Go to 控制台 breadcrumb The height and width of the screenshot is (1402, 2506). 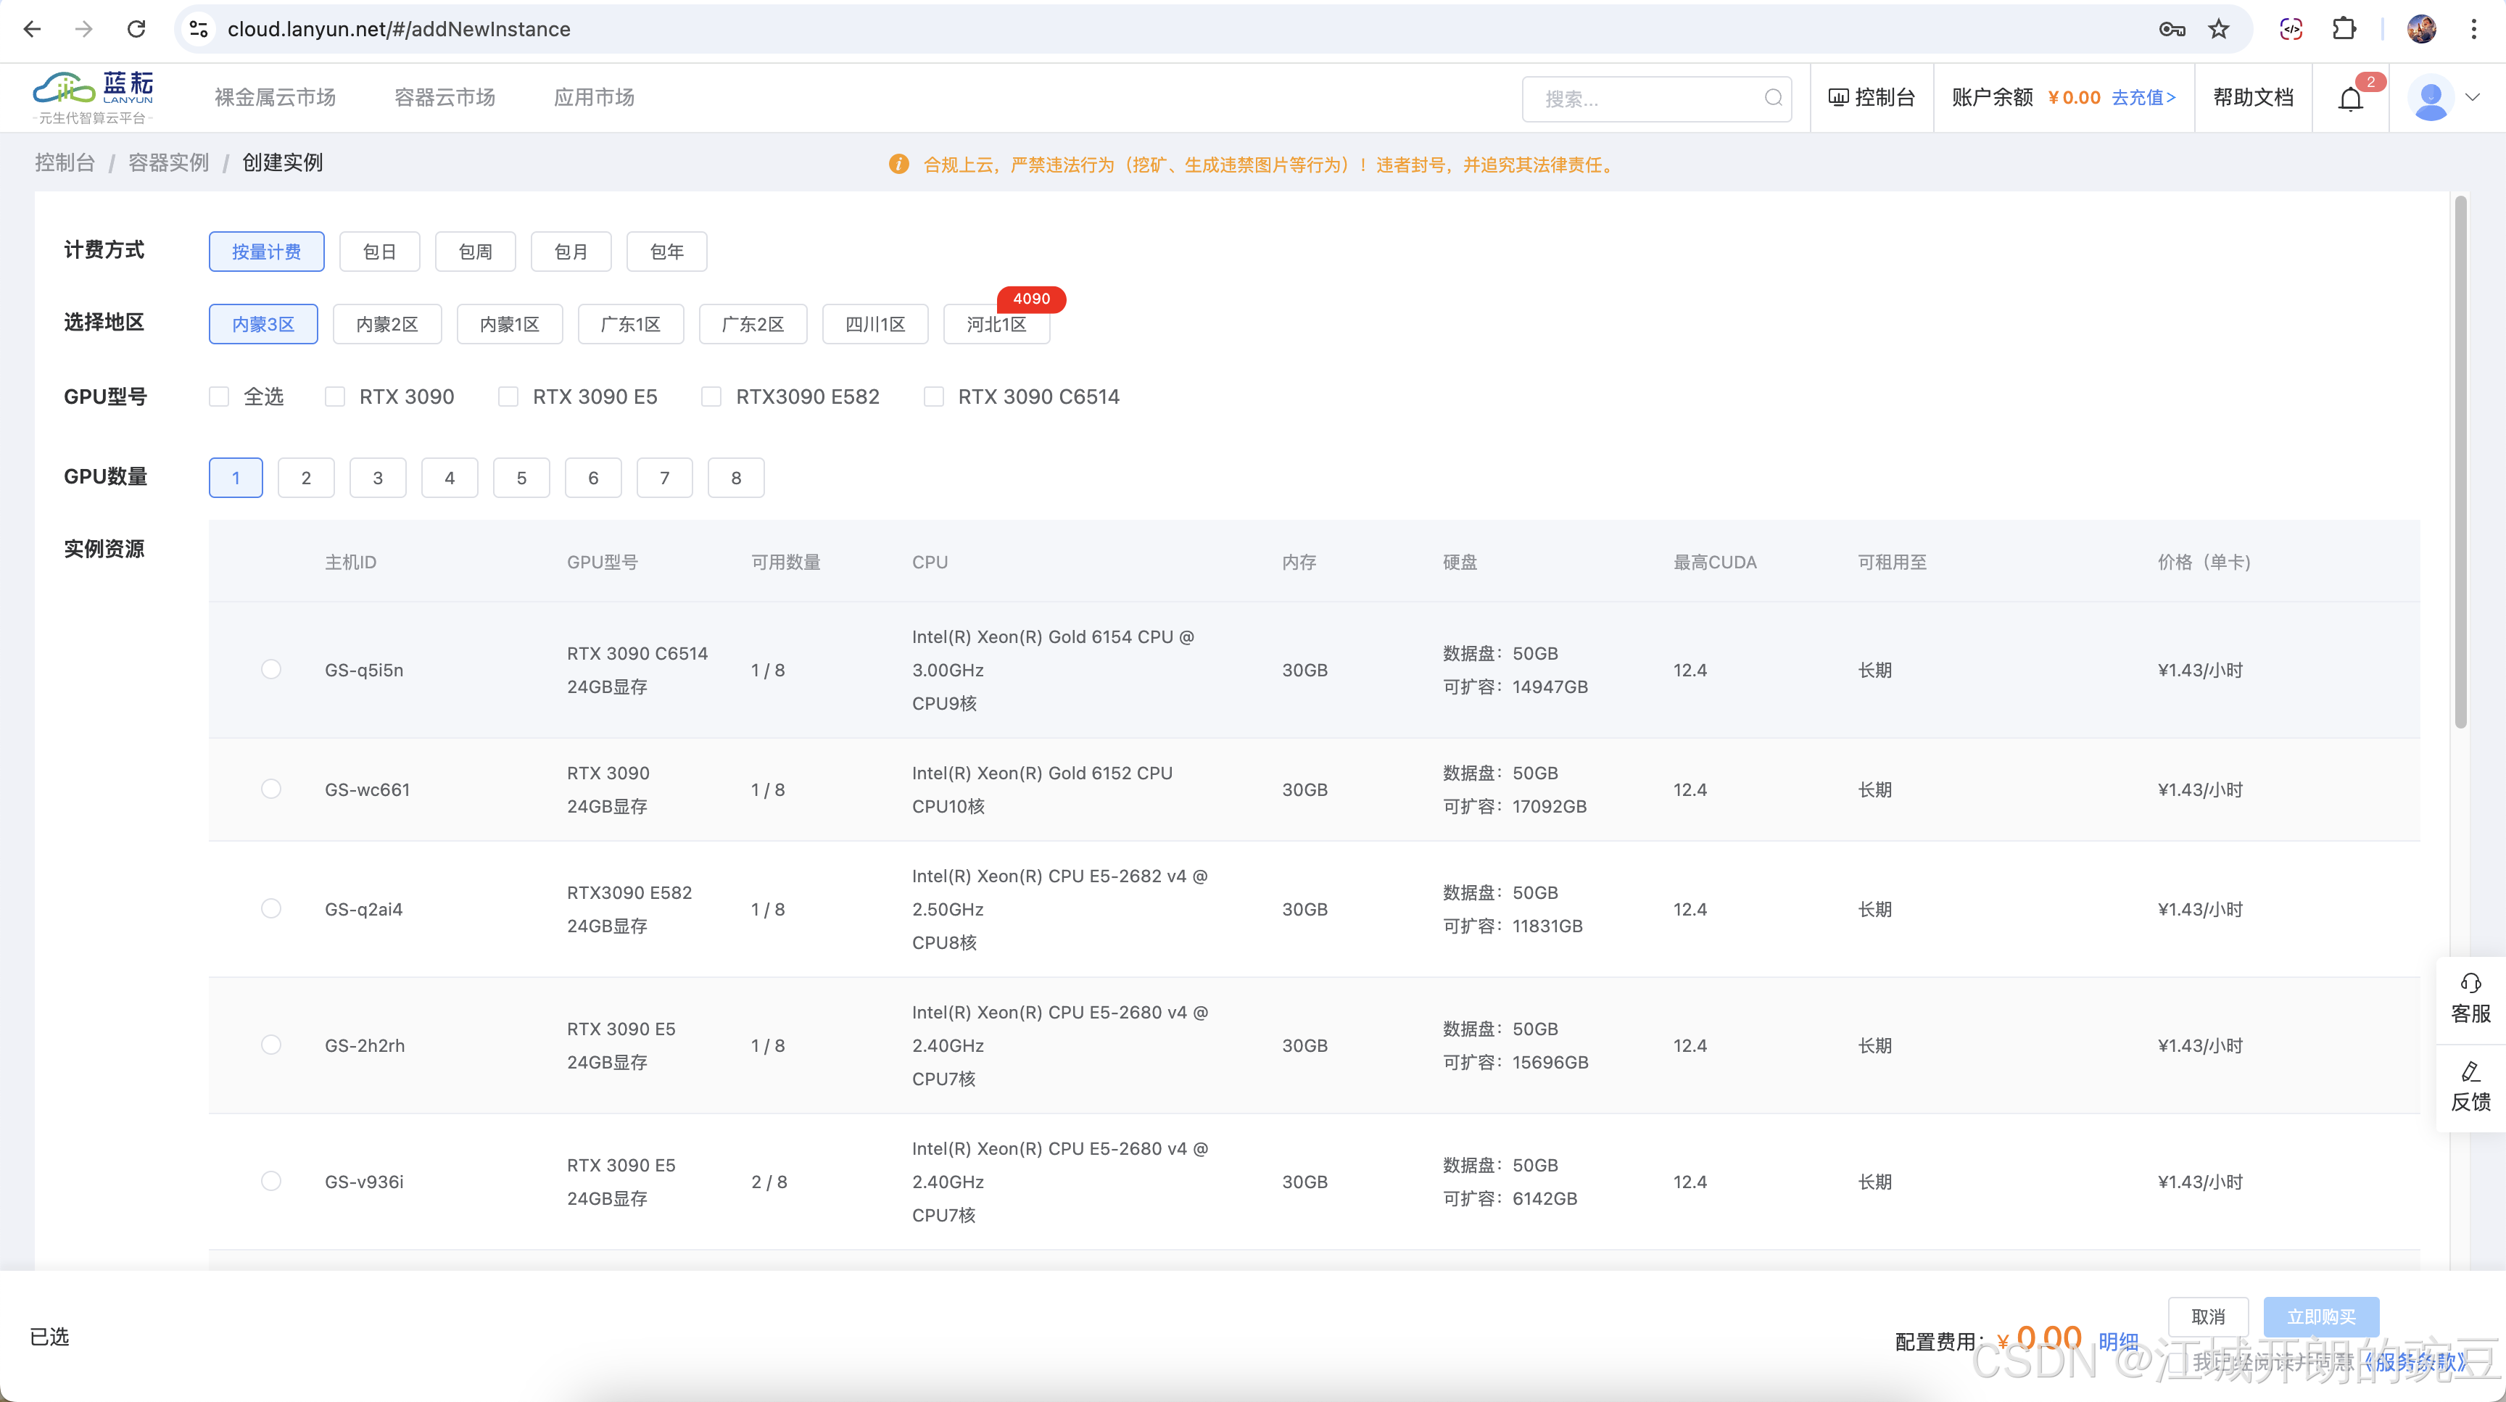[x=65, y=162]
